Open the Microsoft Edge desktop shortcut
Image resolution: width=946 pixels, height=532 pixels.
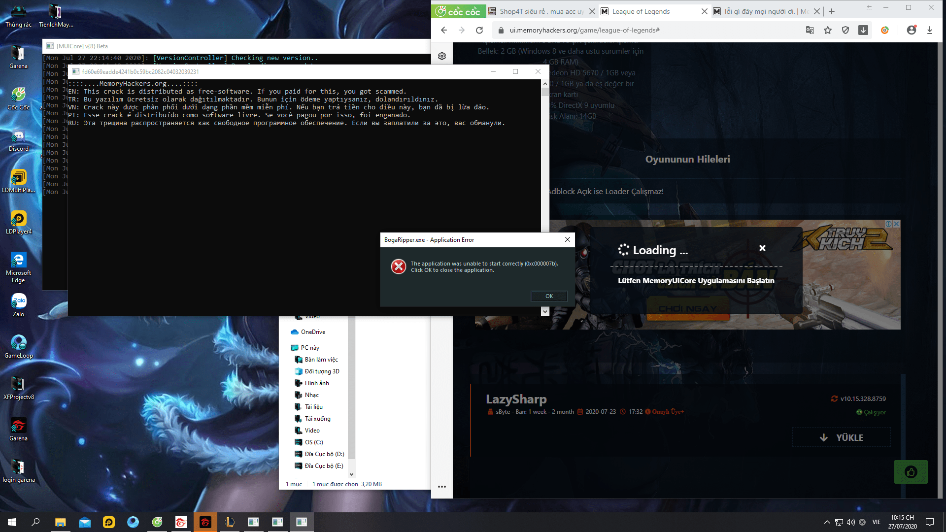(18, 267)
